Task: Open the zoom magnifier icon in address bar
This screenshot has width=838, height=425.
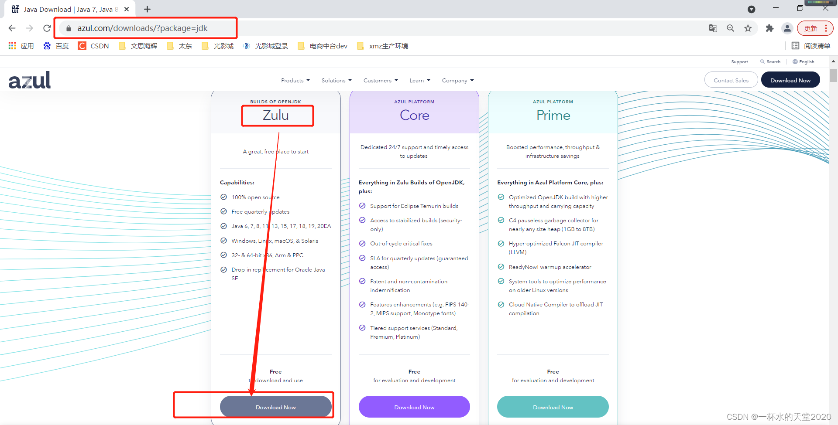Action: tap(730, 28)
